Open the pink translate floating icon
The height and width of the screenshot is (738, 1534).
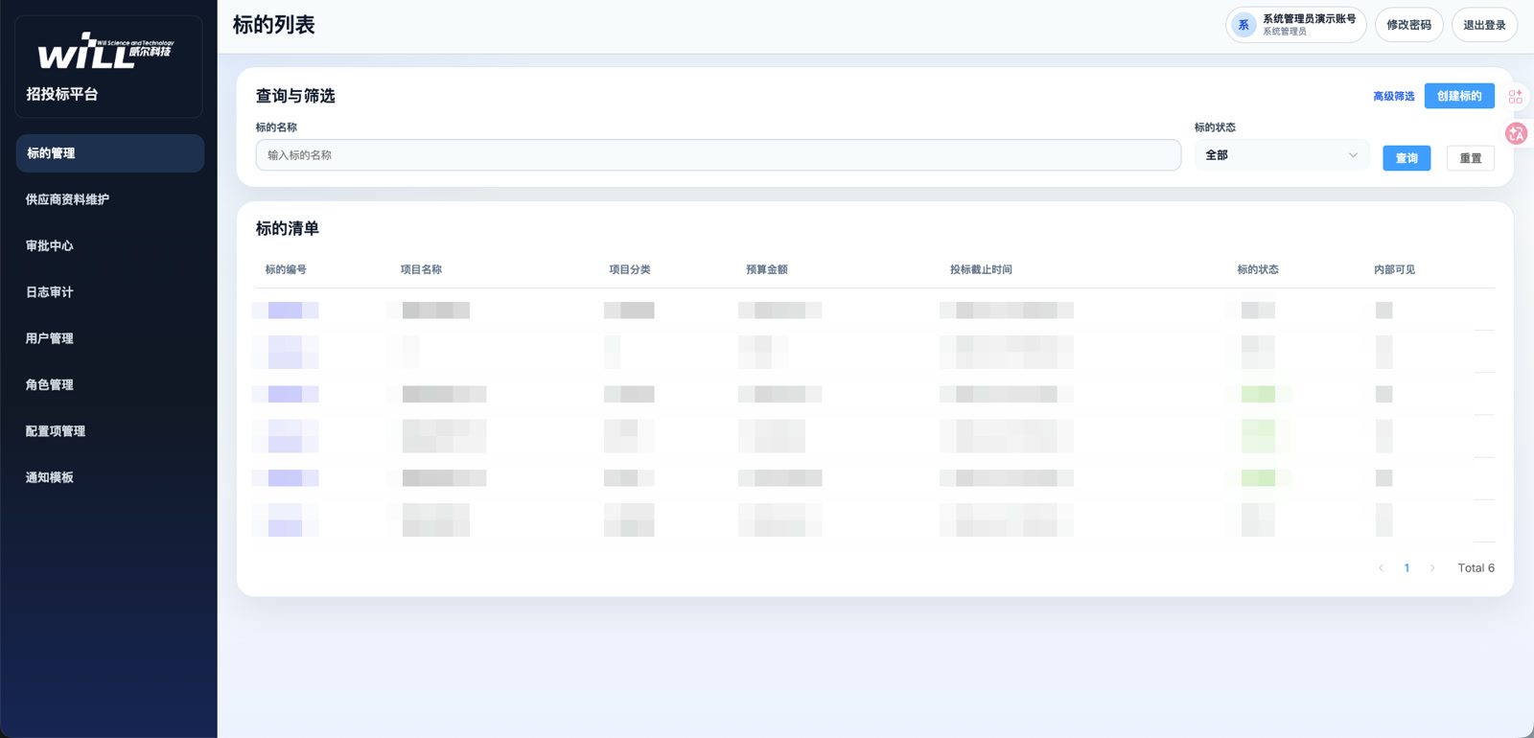(1516, 133)
